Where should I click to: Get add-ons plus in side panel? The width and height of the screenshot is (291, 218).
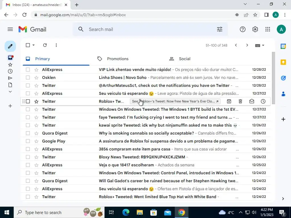coord(283,119)
